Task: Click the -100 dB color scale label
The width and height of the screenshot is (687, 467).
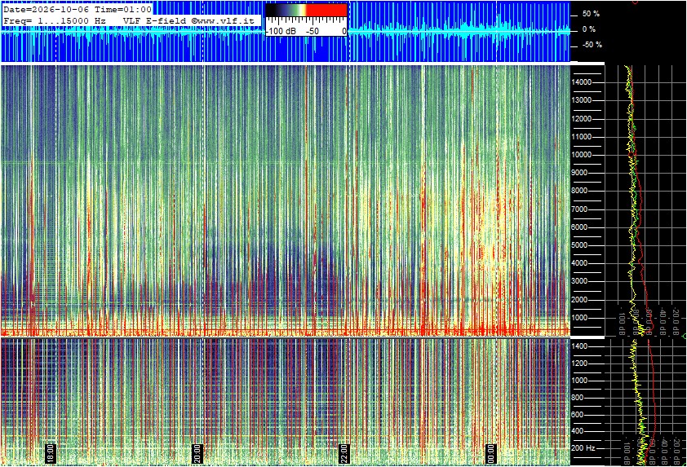Action: coord(281,32)
